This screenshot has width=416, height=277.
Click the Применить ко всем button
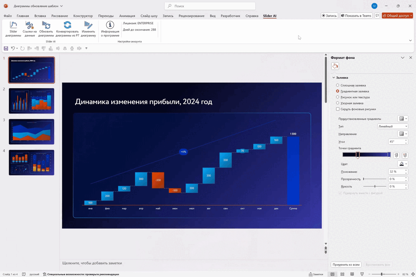click(x=346, y=265)
